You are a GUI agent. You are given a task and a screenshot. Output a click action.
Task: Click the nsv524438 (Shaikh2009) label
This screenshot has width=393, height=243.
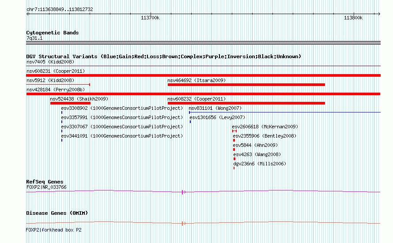(79, 99)
